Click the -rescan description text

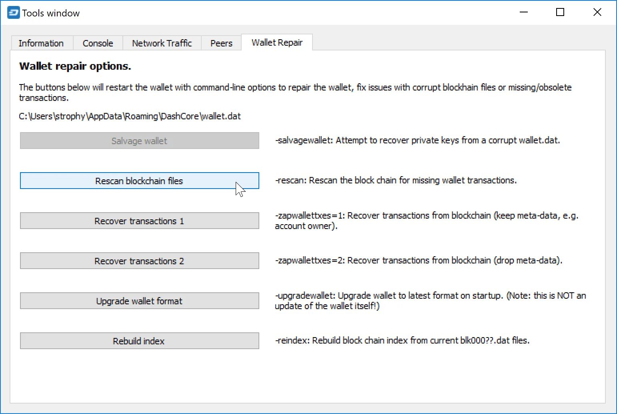click(396, 181)
